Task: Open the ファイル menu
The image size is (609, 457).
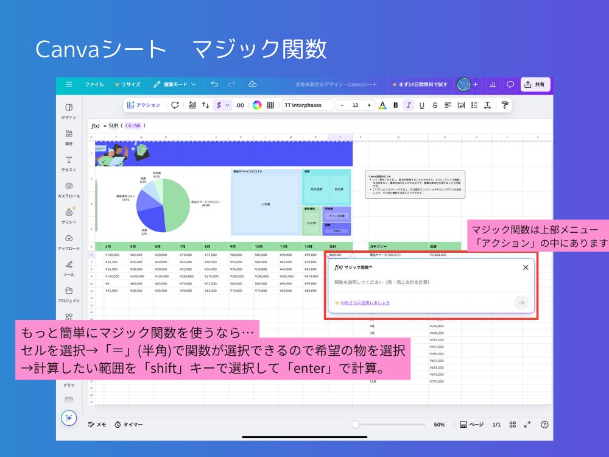Action: pyautogui.click(x=94, y=85)
